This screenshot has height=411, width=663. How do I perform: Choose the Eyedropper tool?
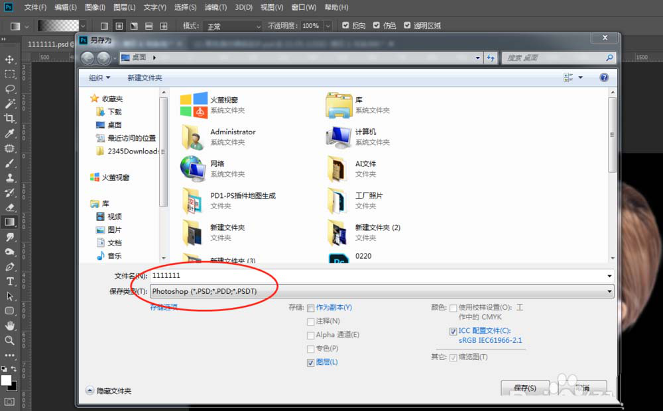pos(10,134)
